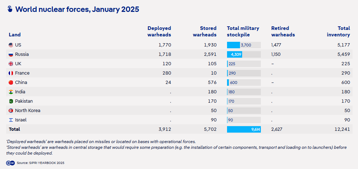Image resolution: width=358 pixels, height=169 pixels.
Task: Click the Total 9,614 stockpile bar
Action: point(244,129)
